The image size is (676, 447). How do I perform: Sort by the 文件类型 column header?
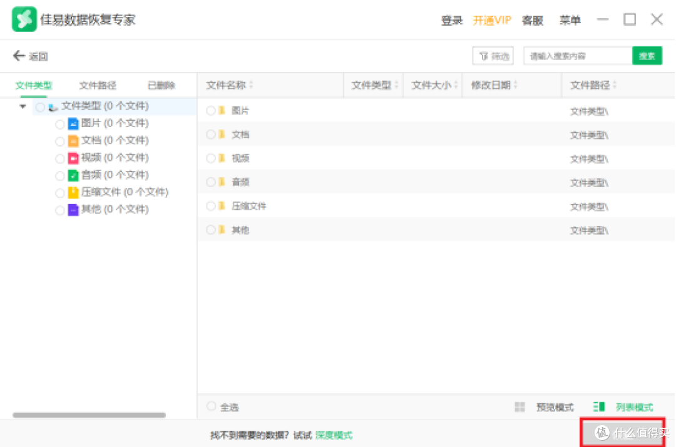374,85
